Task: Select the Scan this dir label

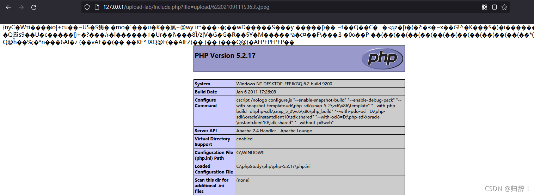Action: point(214,185)
